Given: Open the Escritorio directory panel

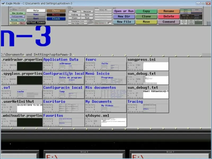Looking at the screenshot, I should click(64, 106).
